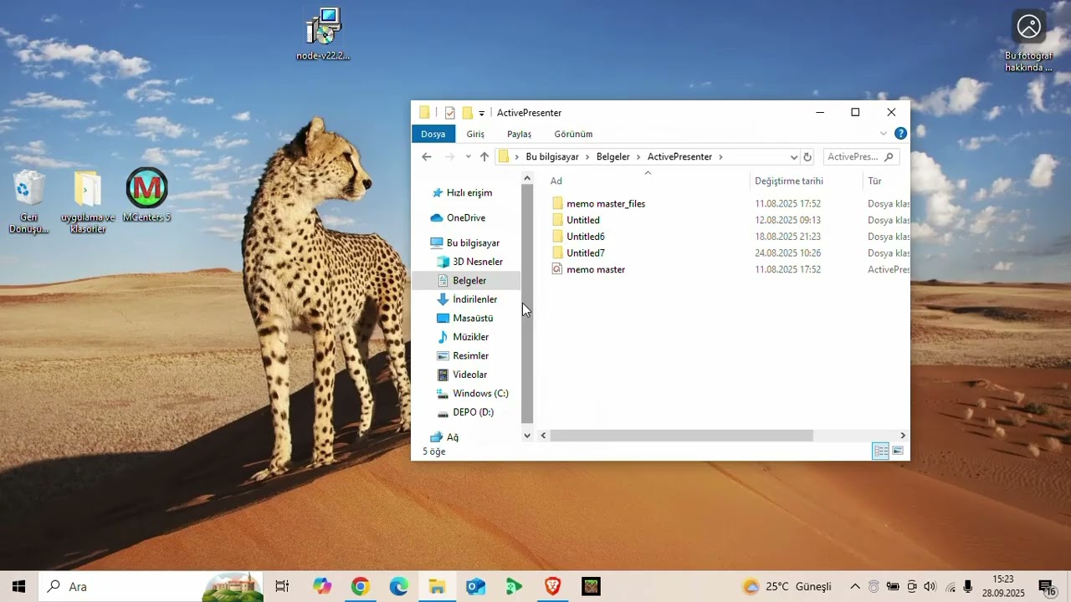Select the 'memo master_files' folder
This screenshot has height=602, width=1071.
(598, 204)
